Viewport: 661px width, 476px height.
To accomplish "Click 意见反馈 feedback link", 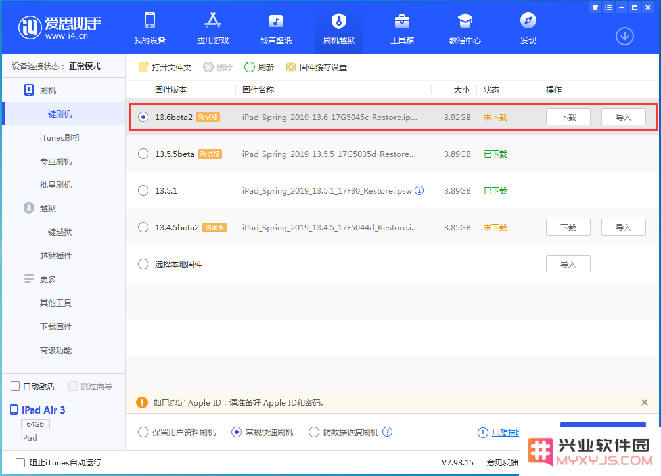I will point(502,462).
